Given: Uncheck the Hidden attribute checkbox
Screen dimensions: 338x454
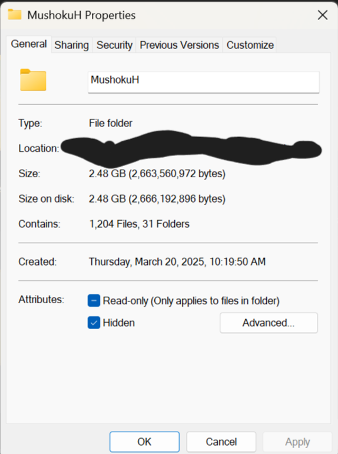Looking at the screenshot, I should pyautogui.click(x=94, y=323).
